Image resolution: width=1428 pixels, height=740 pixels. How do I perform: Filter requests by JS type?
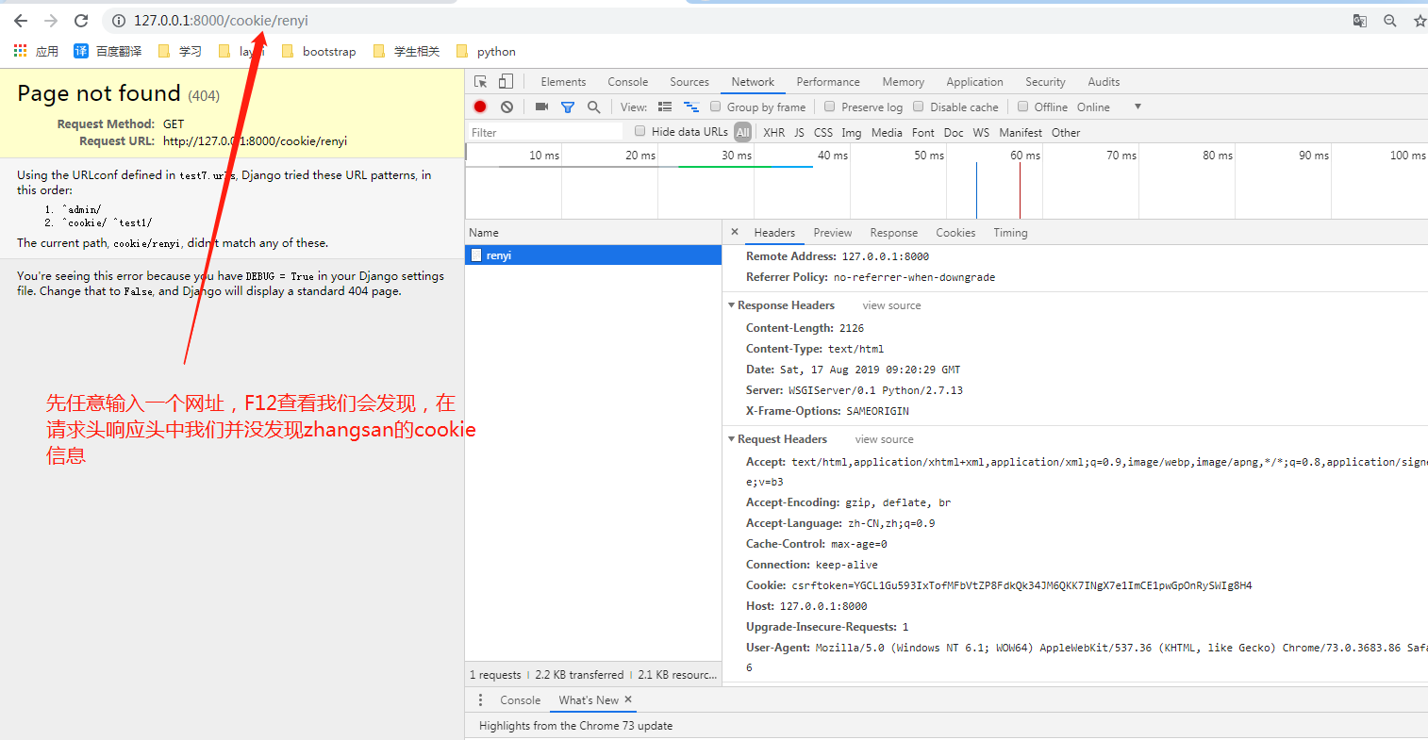(799, 132)
